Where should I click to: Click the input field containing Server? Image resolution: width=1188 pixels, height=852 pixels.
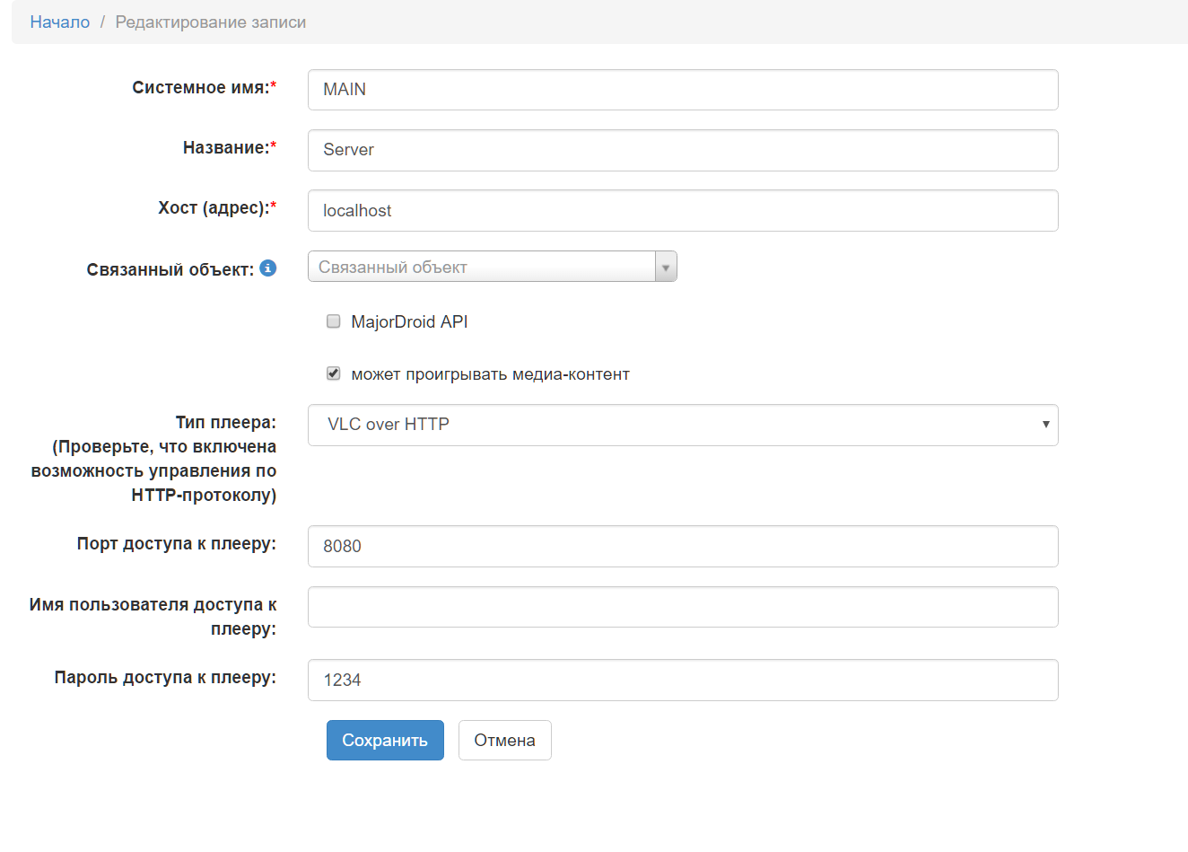[682, 150]
